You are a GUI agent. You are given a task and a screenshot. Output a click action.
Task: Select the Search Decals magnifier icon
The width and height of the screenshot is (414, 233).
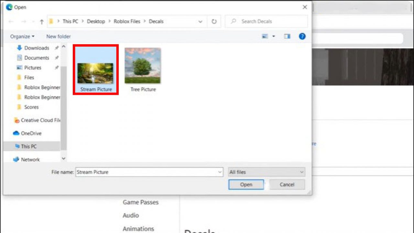coord(234,21)
